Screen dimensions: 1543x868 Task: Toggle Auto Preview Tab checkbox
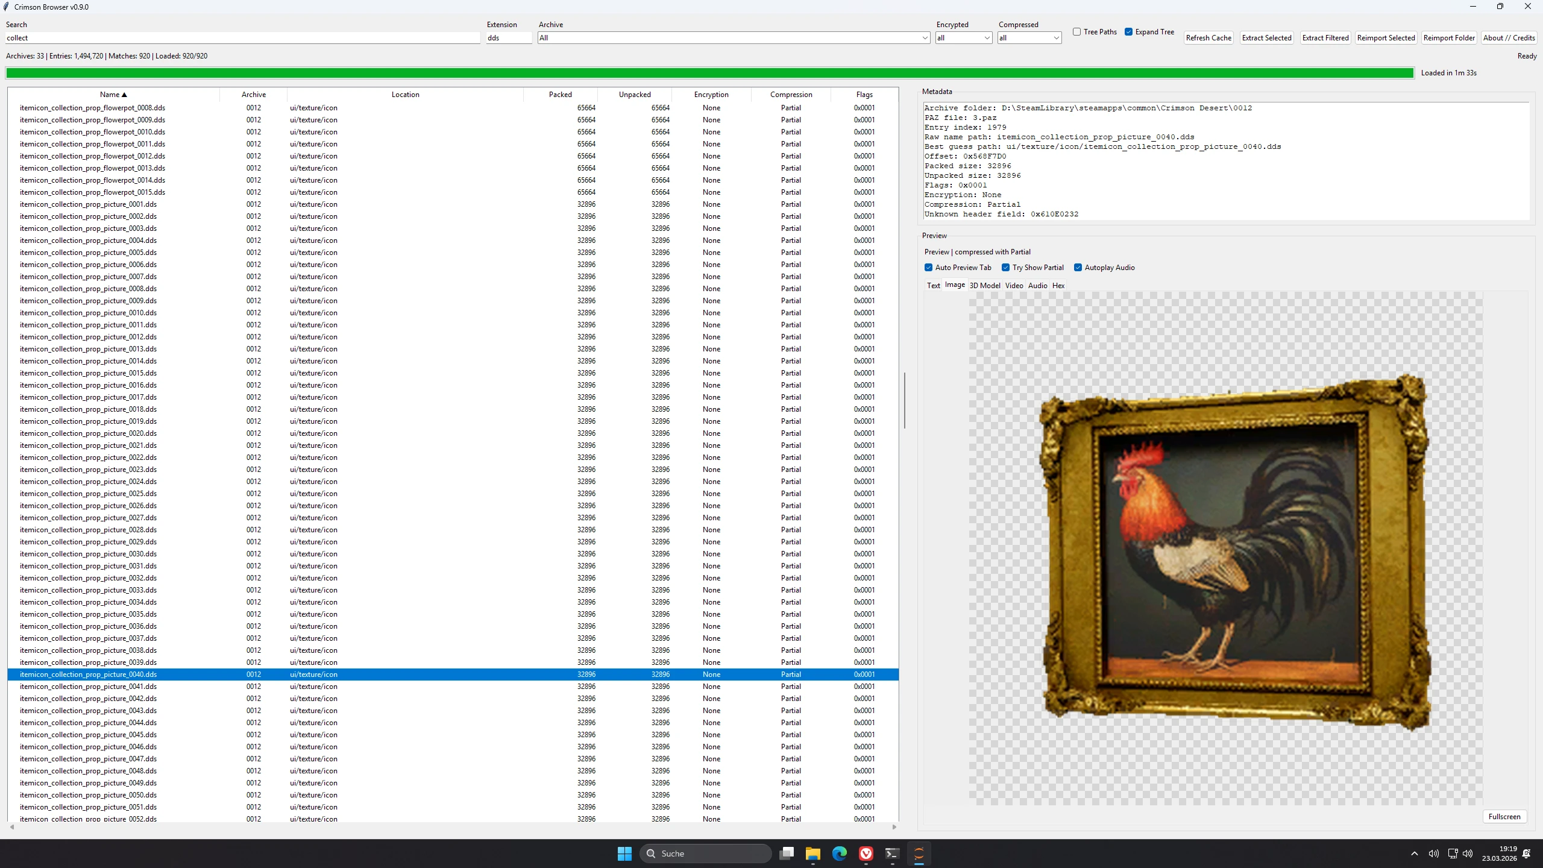pyautogui.click(x=928, y=268)
